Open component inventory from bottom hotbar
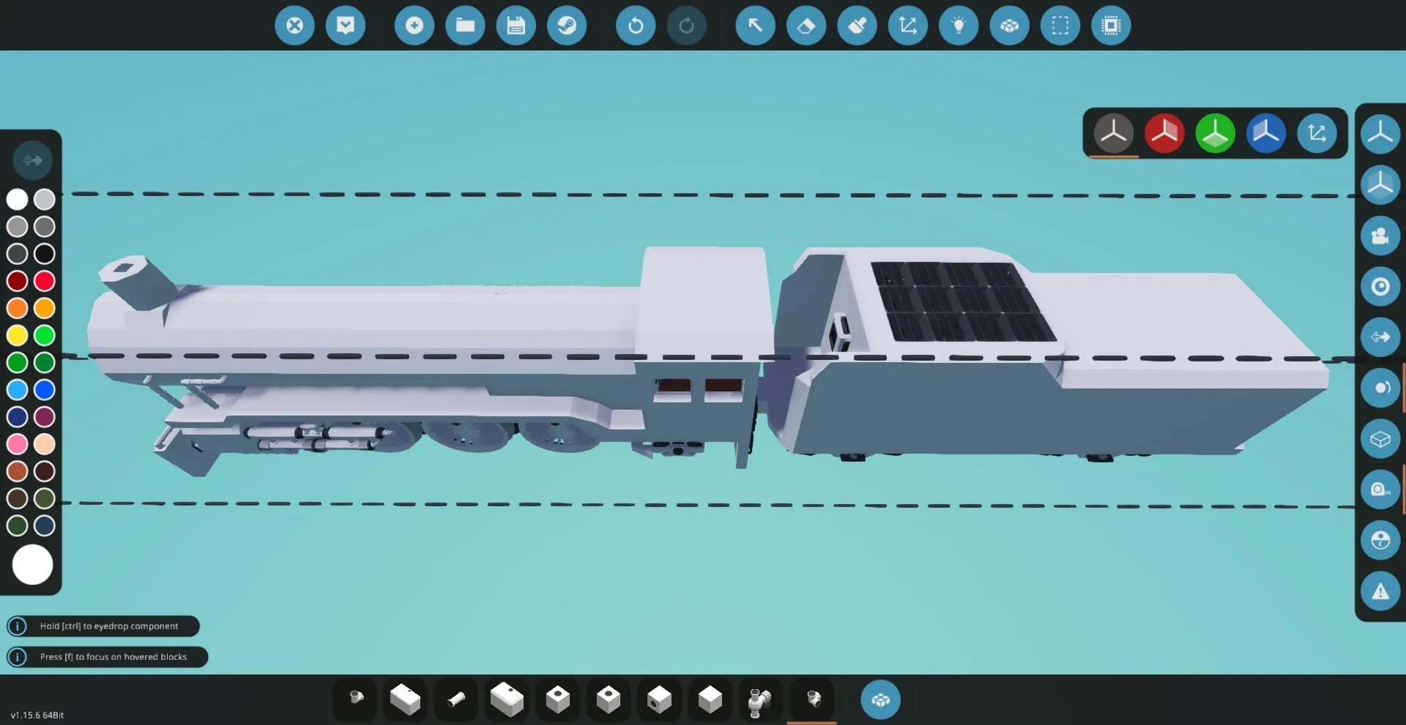Screen dimensions: 1406x725 (880, 700)
